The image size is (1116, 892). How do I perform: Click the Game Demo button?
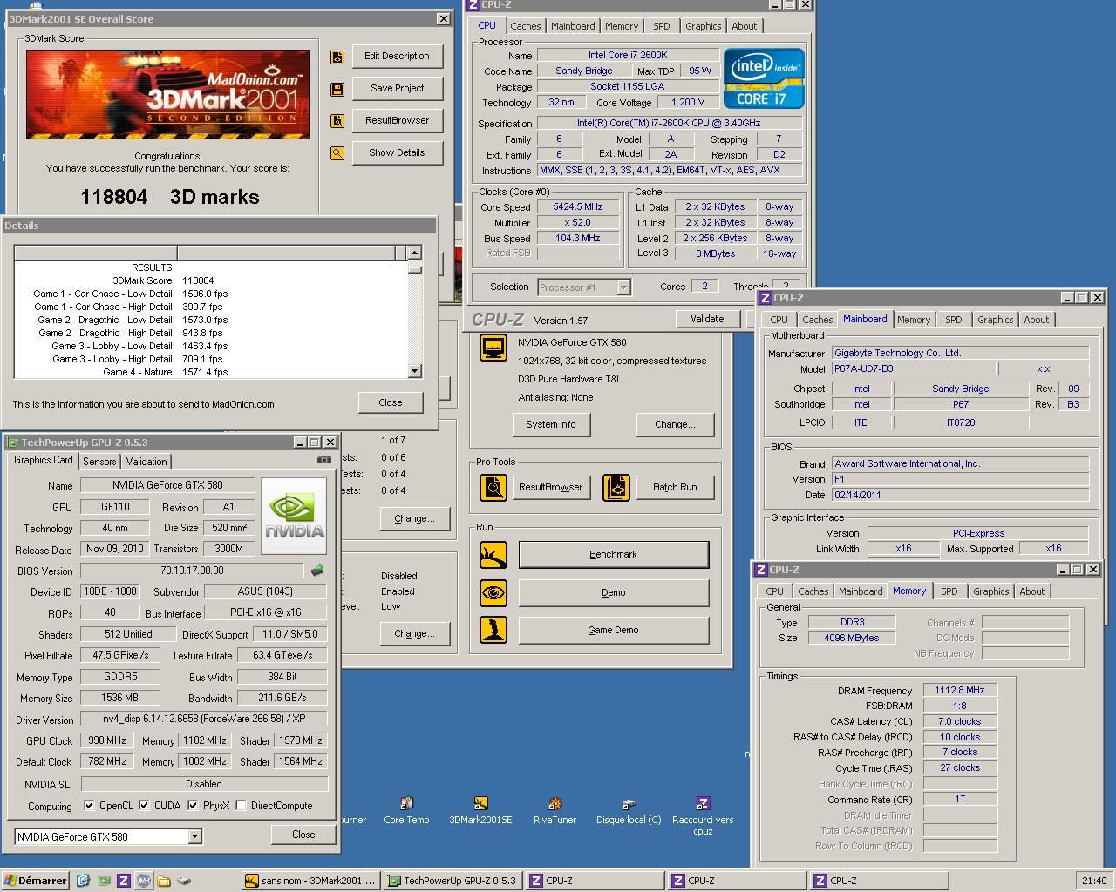613,631
